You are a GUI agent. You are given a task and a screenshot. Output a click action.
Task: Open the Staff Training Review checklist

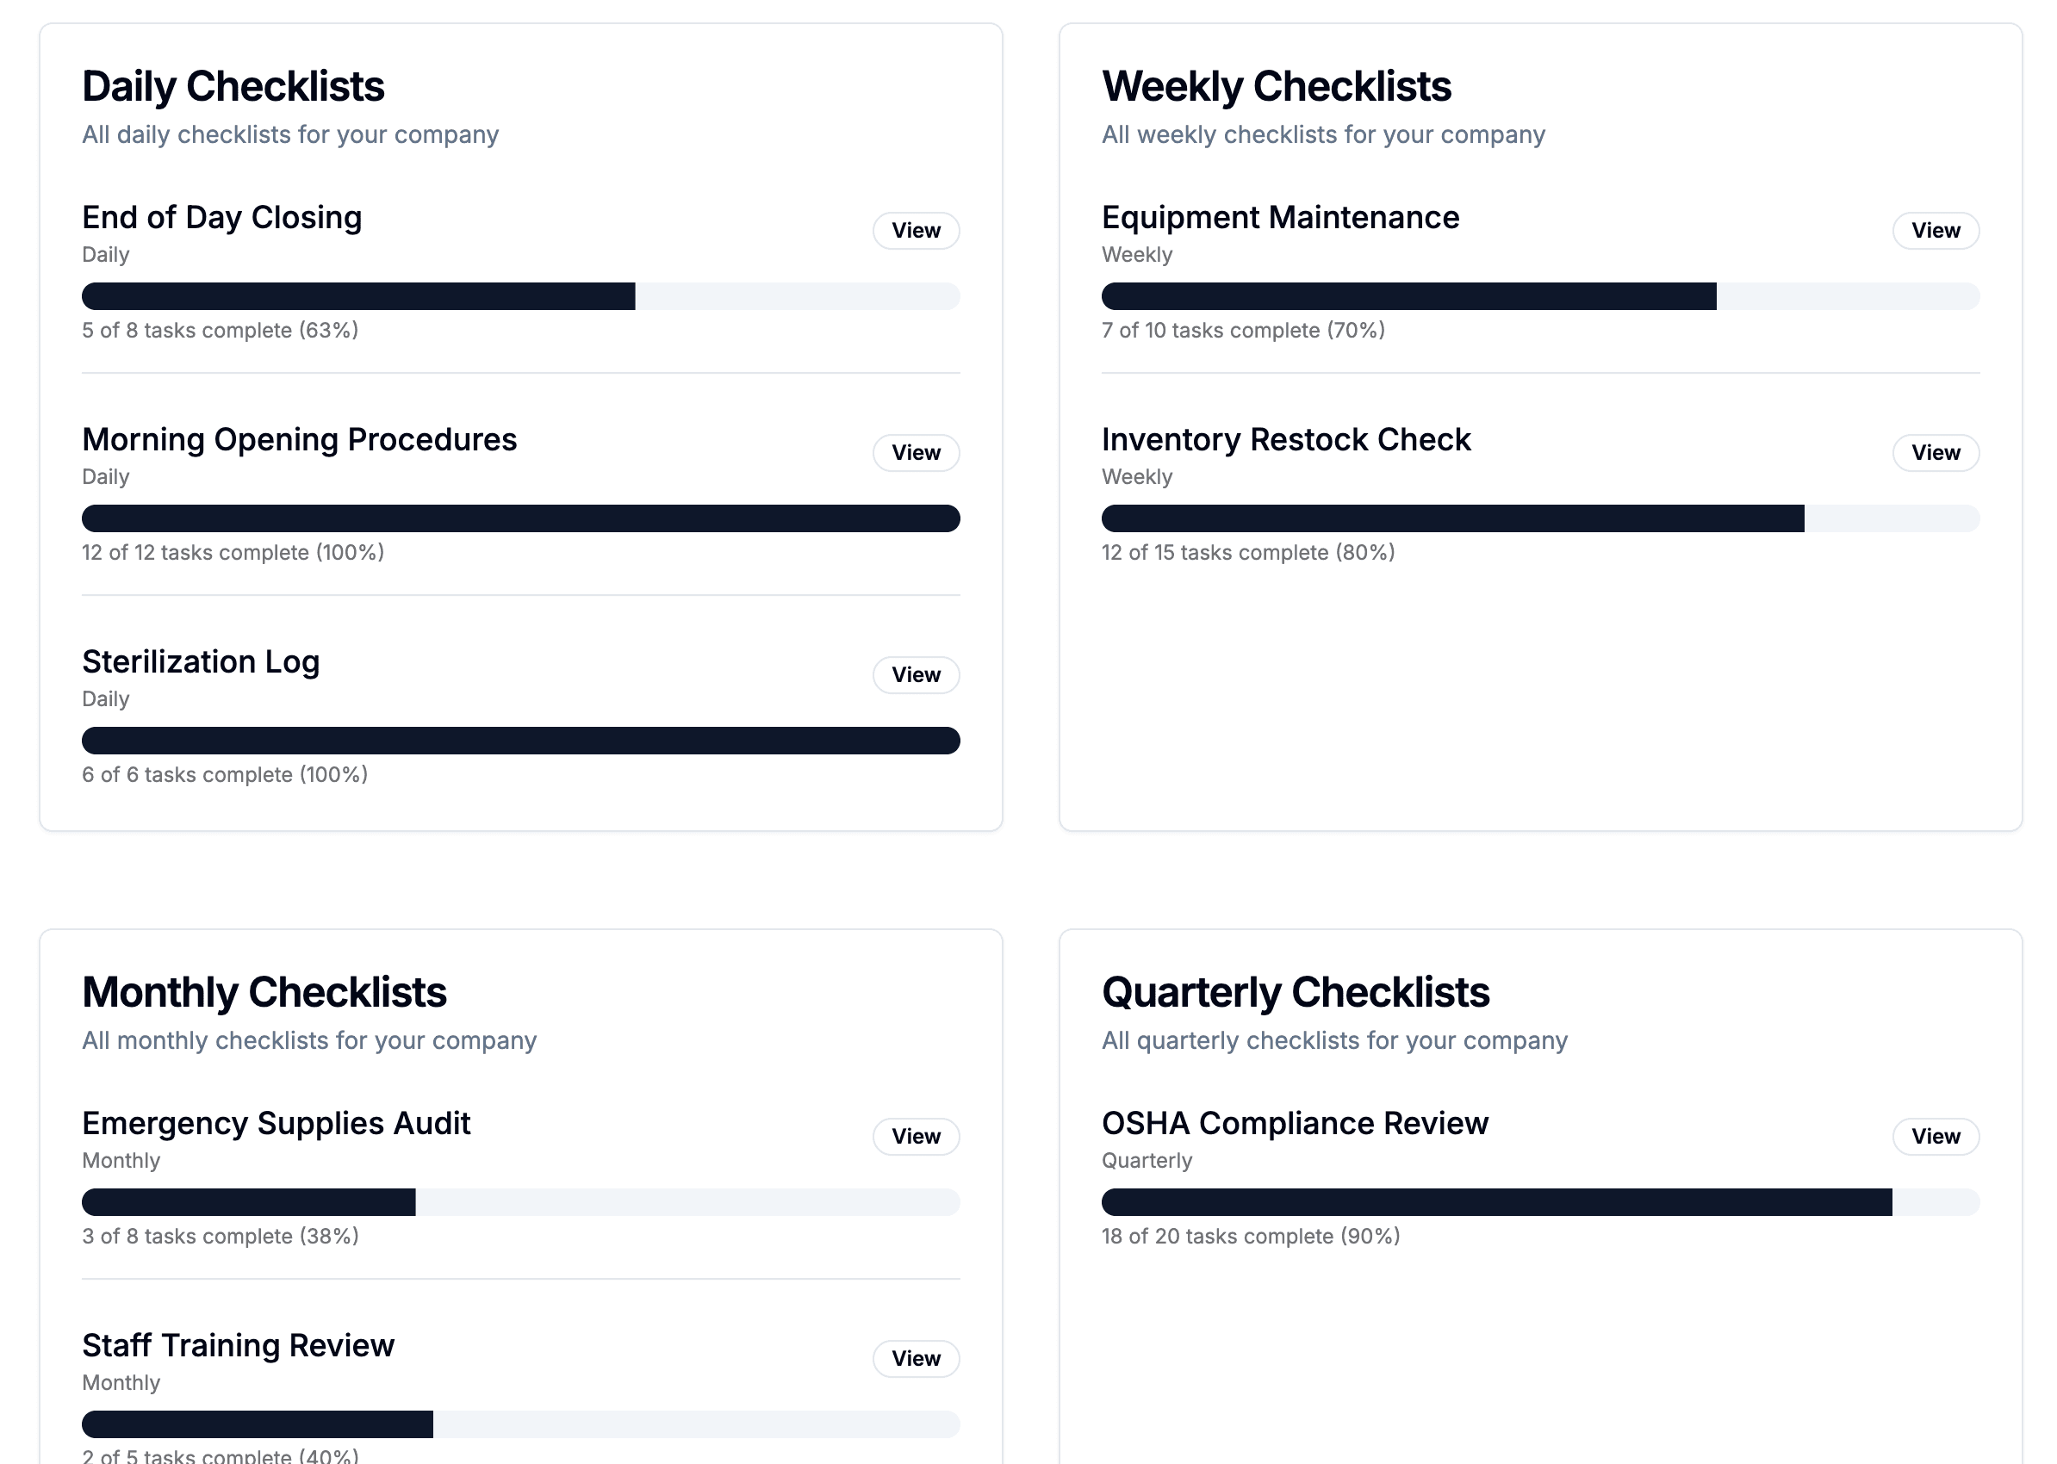coord(916,1359)
